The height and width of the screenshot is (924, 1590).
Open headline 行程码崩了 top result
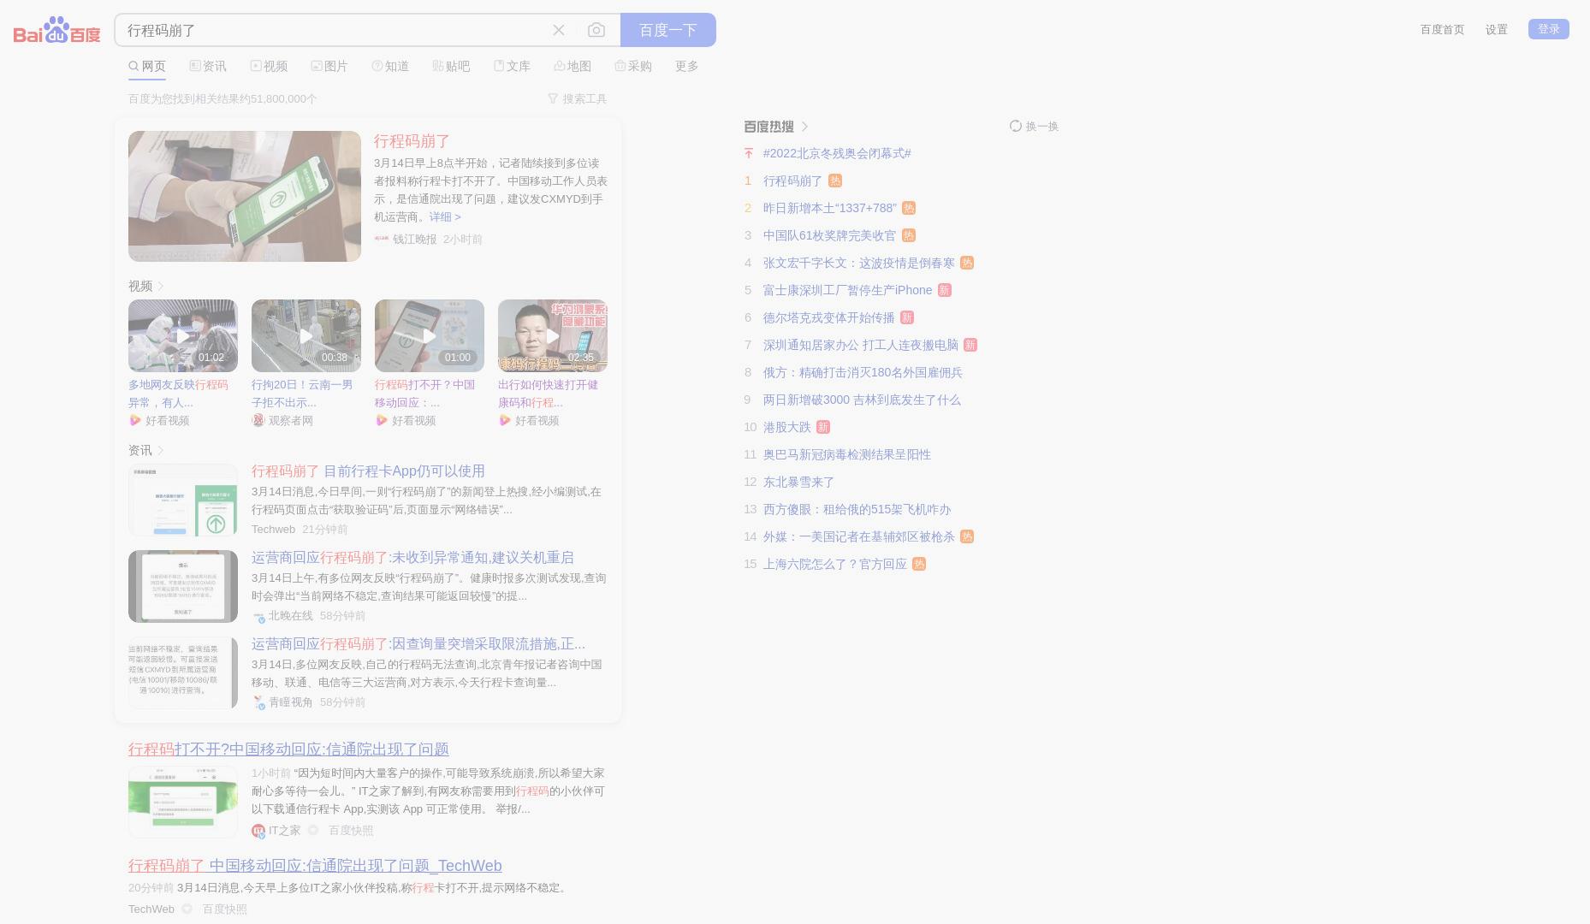pyautogui.click(x=412, y=141)
